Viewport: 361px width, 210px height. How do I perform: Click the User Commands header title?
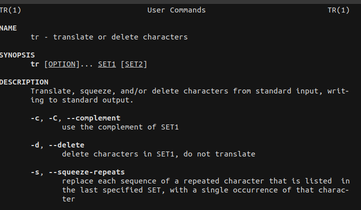pyautogui.click(x=176, y=10)
